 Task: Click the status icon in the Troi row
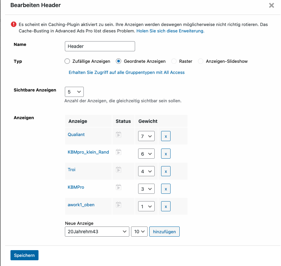pos(119,170)
